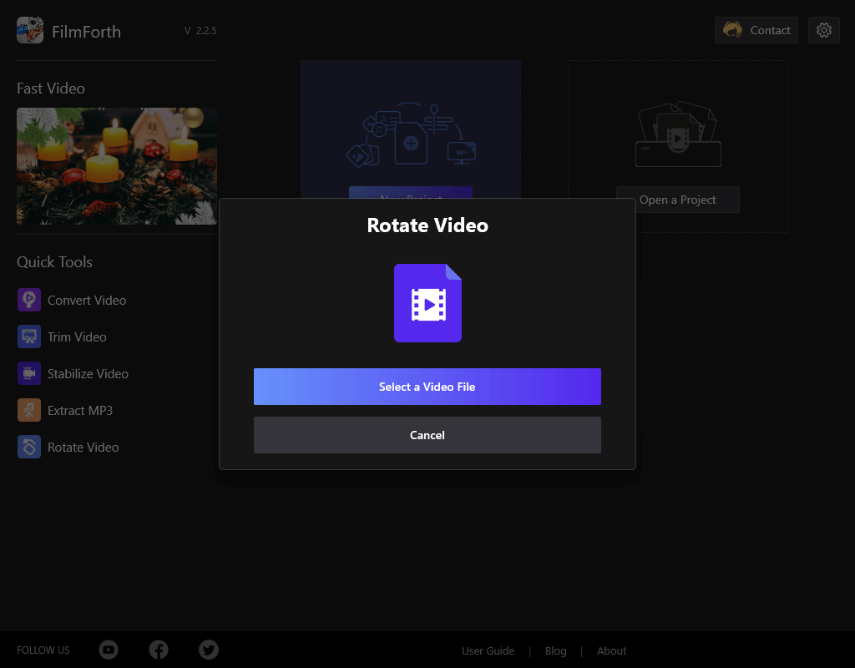This screenshot has width=855, height=668.
Task: Click the Fast Video candle thumbnail
Action: coord(117,166)
